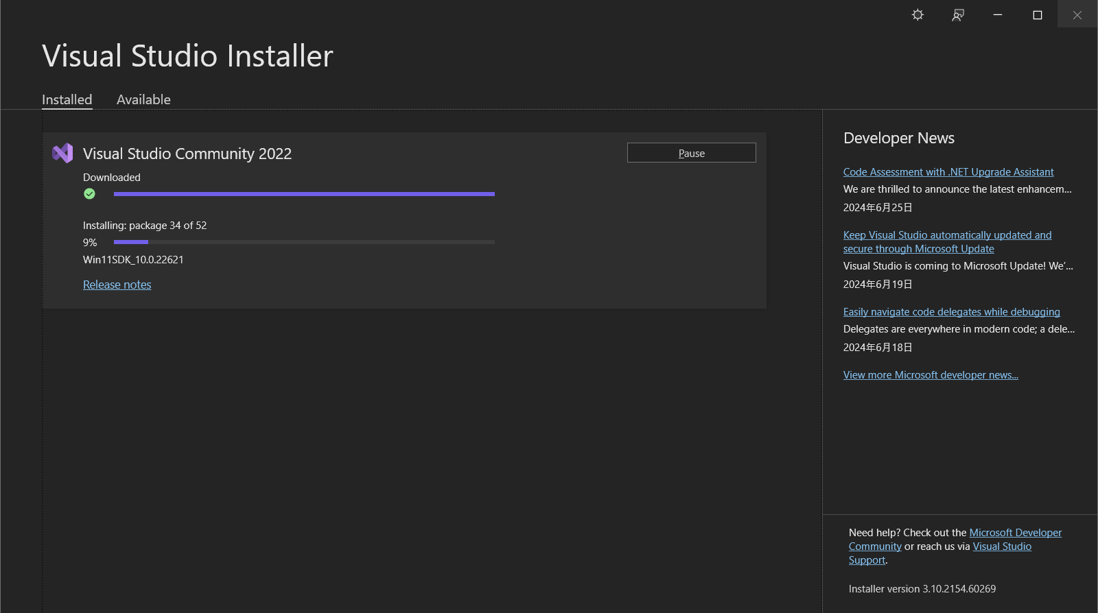Image resolution: width=1098 pixels, height=613 pixels.
Task: Open Keep Visual Studio automatically updated article
Action: [x=947, y=242]
